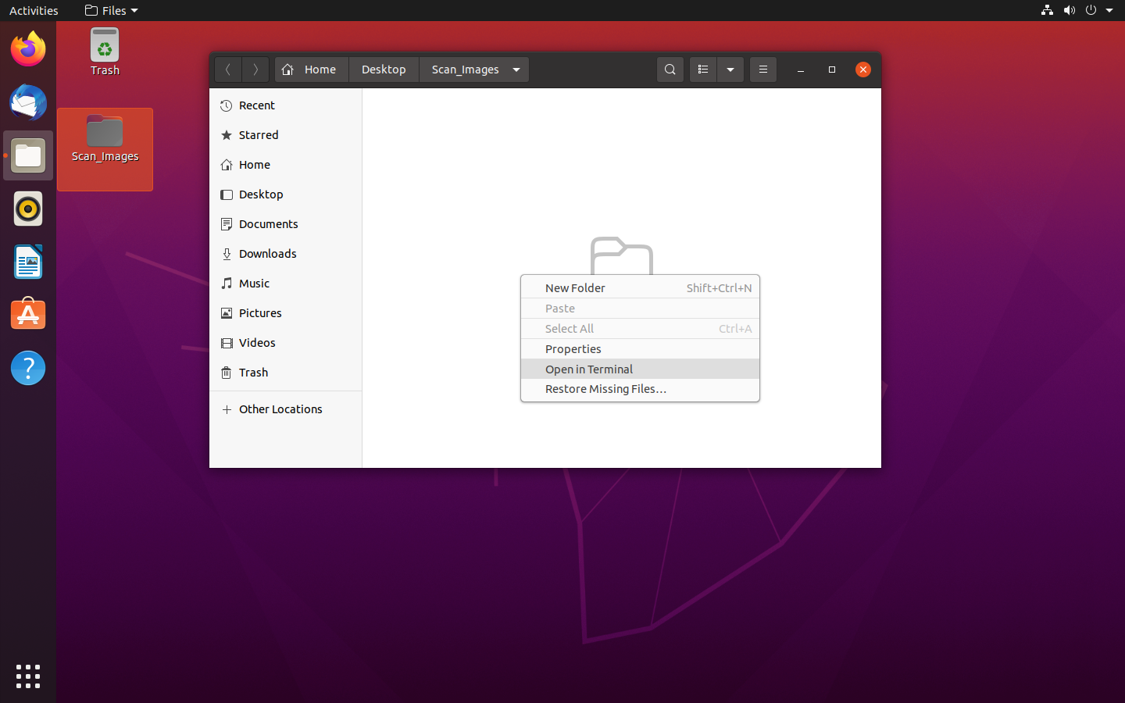This screenshot has width=1125, height=703.
Task: Select Open in Terminal from the context menu
Action: pos(589,369)
